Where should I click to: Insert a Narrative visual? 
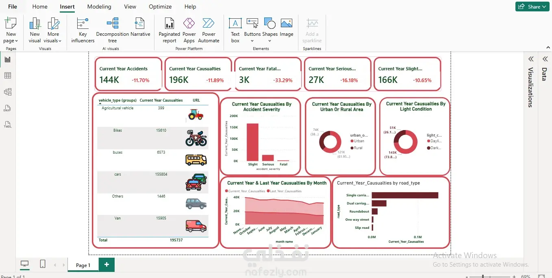click(x=140, y=28)
